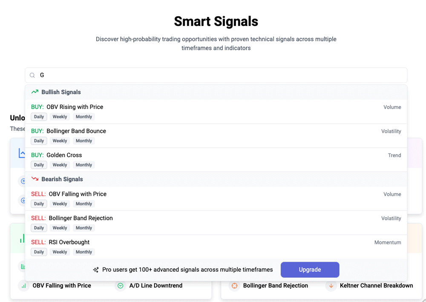Click the A/D Line Downtrend icon

[x=121, y=286]
